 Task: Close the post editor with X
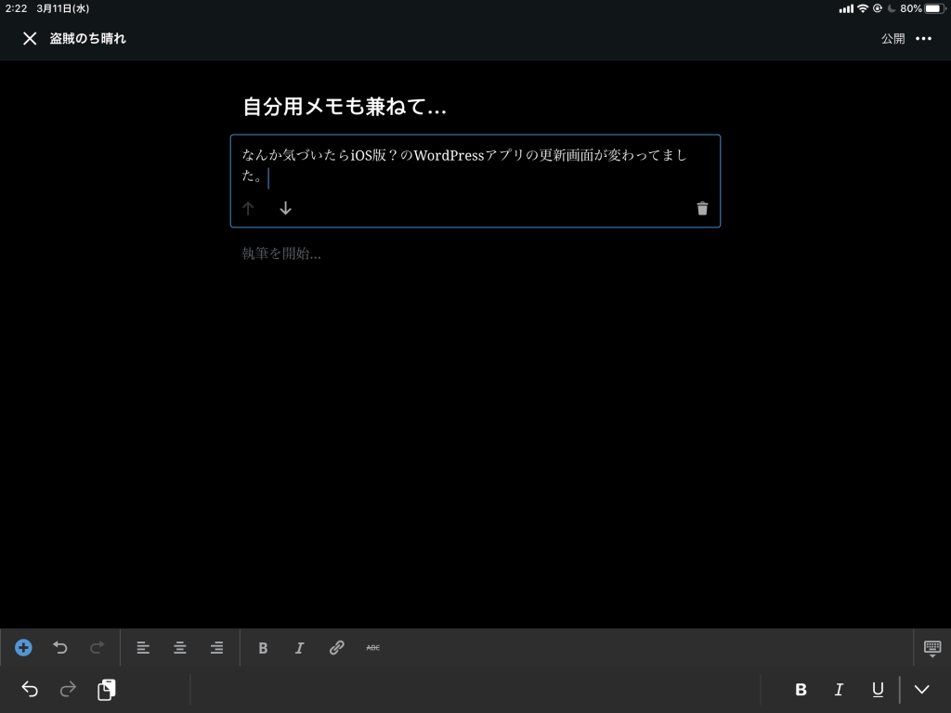(30, 38)
